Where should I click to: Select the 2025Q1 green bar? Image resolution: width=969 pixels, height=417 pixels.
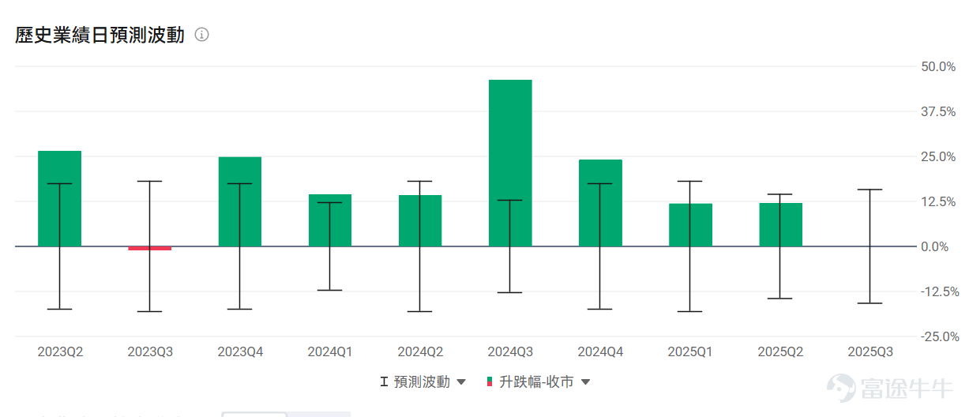(x=690, y=225)
